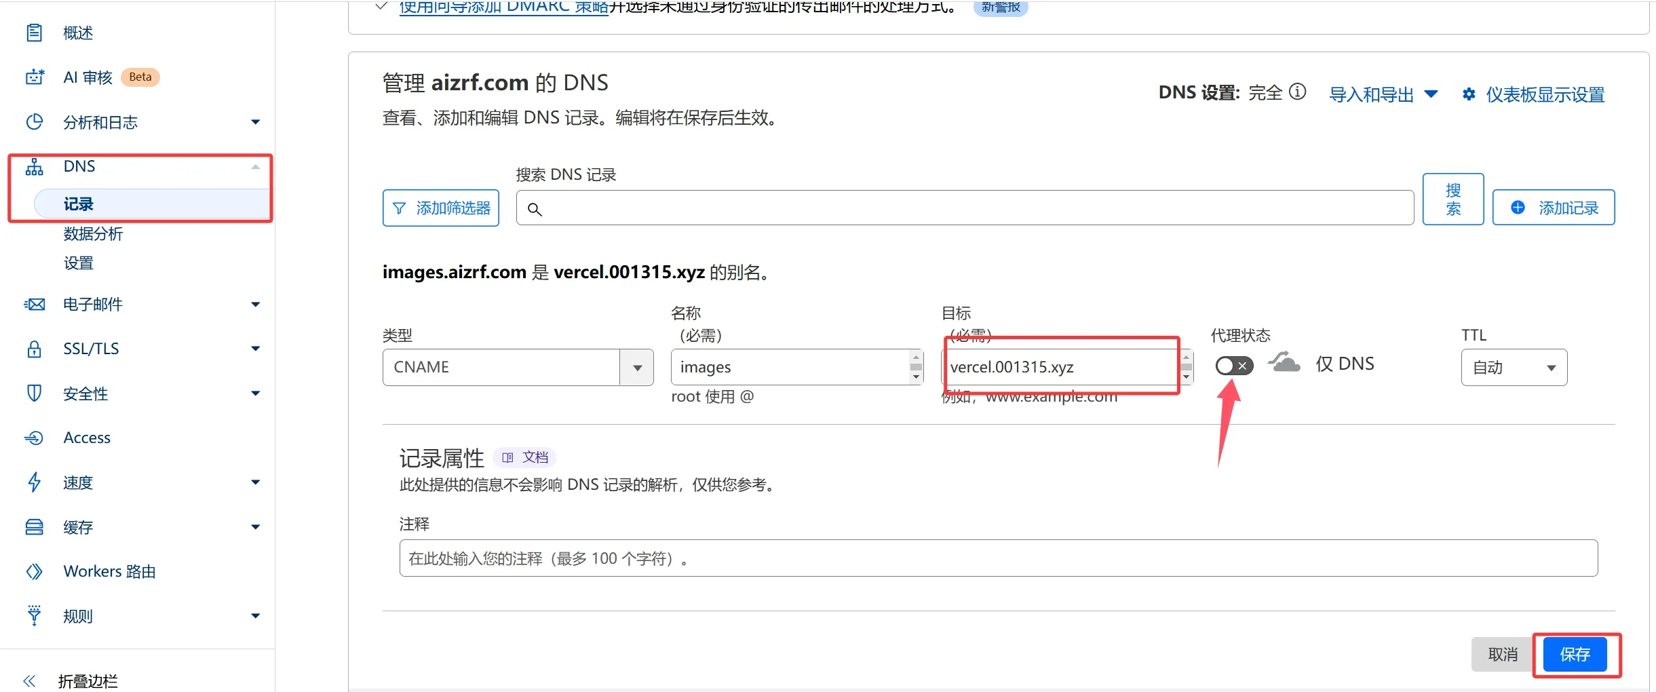Click the 安全性 shield icon
Screen dimensions: 1656x692
(x=34, y=393)
